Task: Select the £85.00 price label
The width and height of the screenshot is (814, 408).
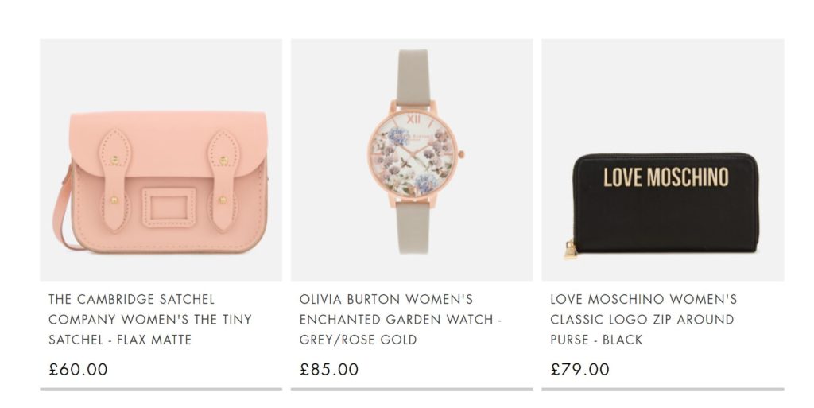Action: pos(329,369)
